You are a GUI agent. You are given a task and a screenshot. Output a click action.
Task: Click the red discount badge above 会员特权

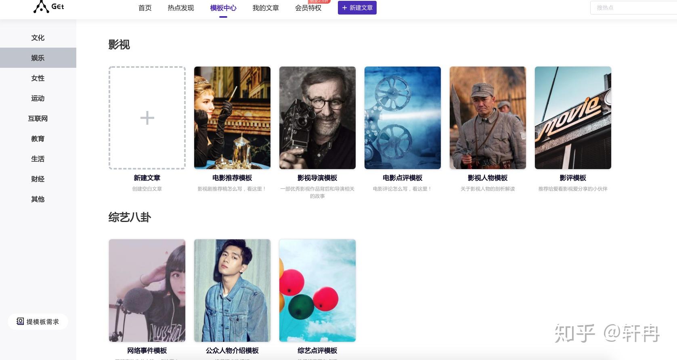click(x=319, y=1)
